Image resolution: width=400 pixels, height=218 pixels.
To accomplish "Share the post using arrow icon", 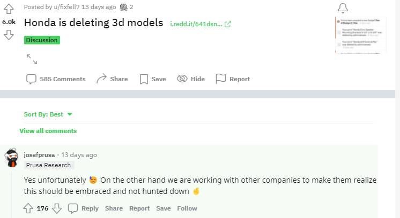I will pos(112,79).
